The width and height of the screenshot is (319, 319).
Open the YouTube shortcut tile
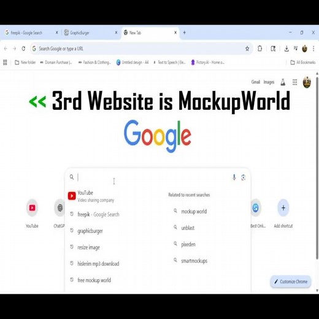pos(32,213)
